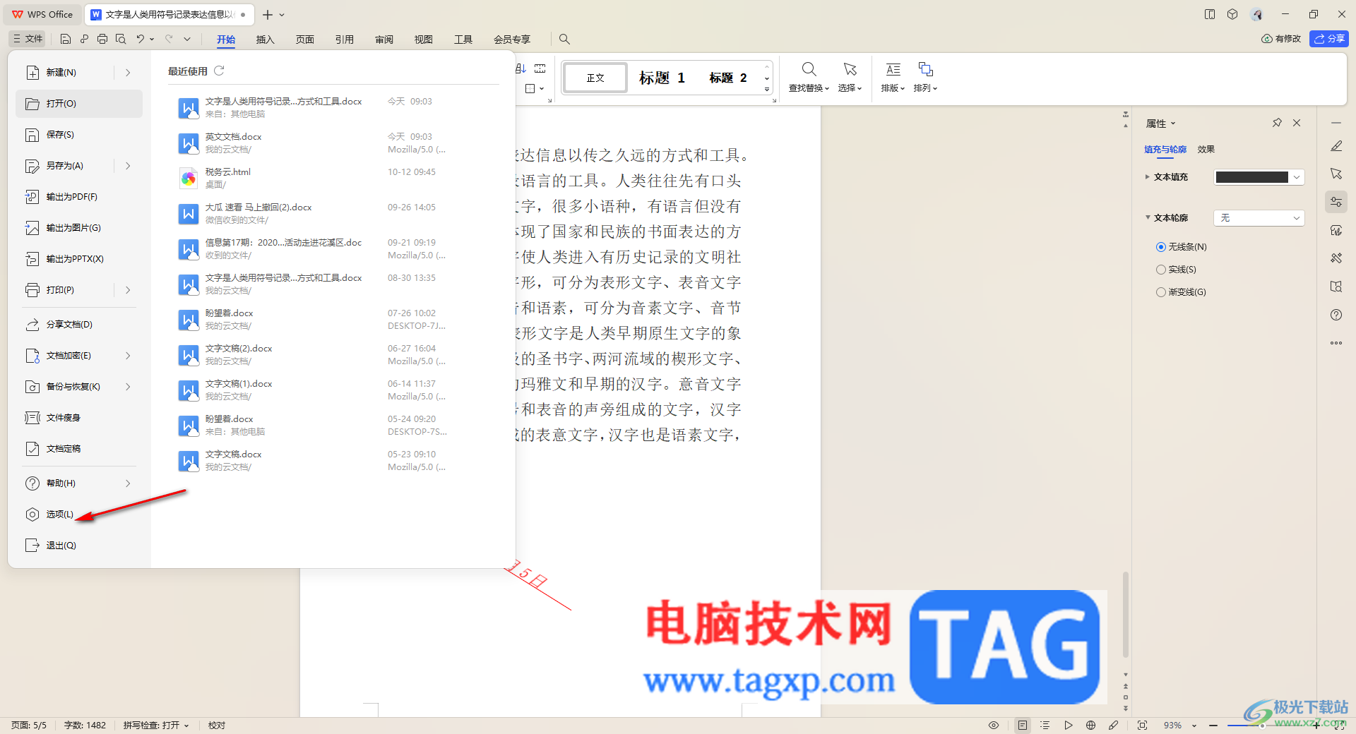Click the pen edit icon in right sidebar

1336,146
